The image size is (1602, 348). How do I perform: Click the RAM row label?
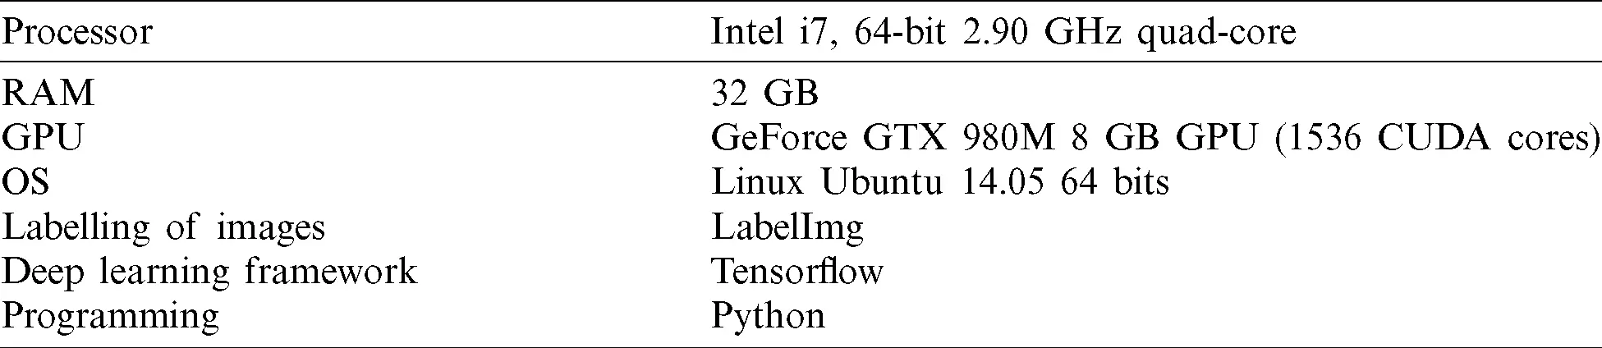tap(48, 93)
